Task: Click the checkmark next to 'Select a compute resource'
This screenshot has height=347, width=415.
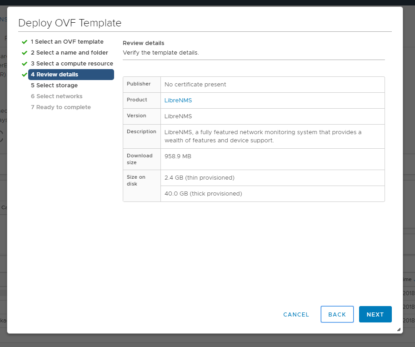Action: click(25, 64)
